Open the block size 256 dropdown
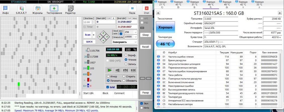The image size is (284, 112). (x=135, y=32)
